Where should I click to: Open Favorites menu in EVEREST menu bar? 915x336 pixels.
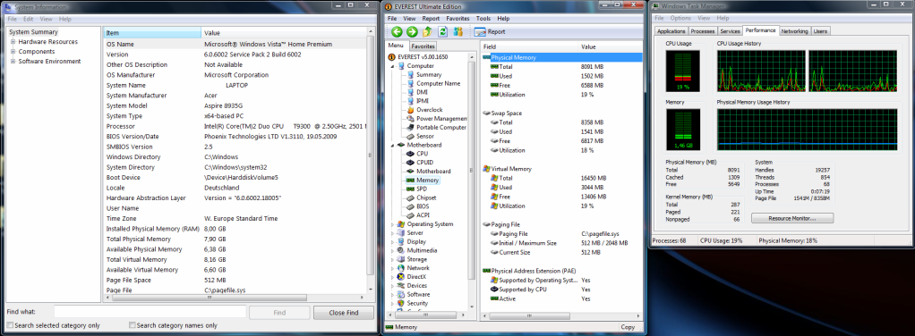coord(458,19)
